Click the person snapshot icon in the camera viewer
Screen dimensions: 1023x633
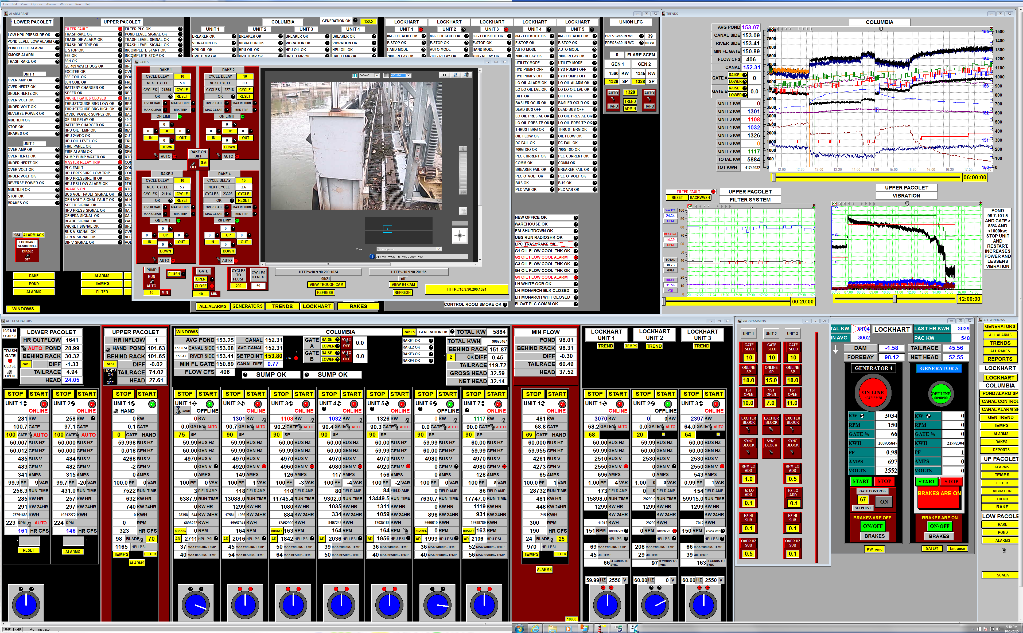(x=463, y=211)
